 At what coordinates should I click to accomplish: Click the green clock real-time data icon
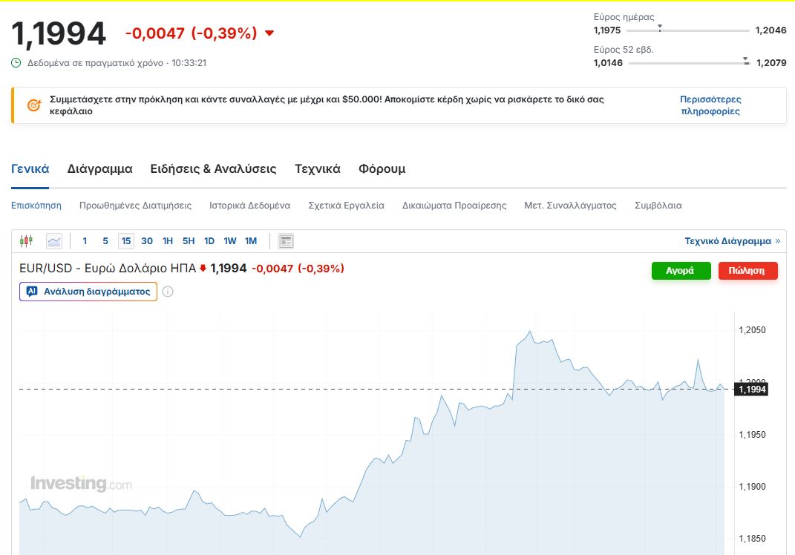(16, 63)
